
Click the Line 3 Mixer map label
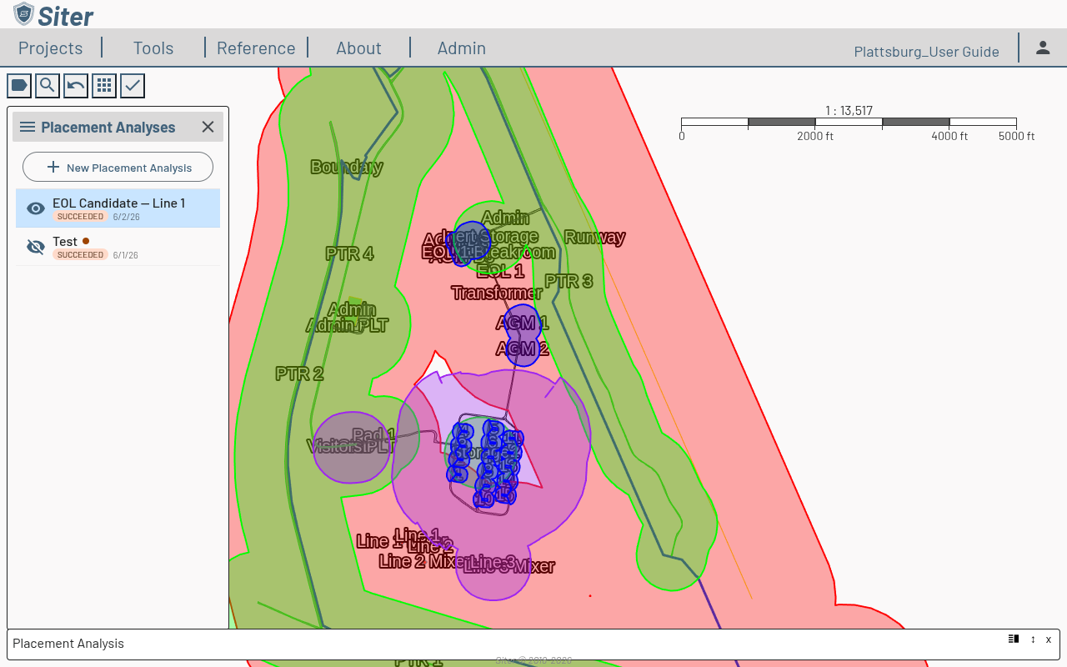[x=509, y=566]
